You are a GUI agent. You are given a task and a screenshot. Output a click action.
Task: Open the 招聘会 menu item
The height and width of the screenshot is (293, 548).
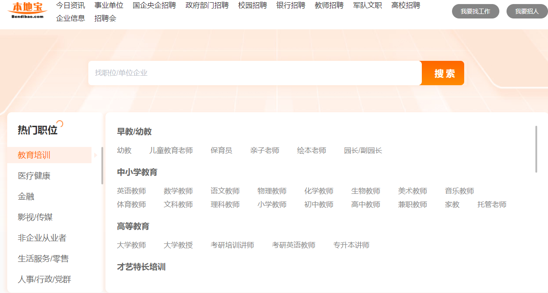pyautogui.click(x=106, y=18)
